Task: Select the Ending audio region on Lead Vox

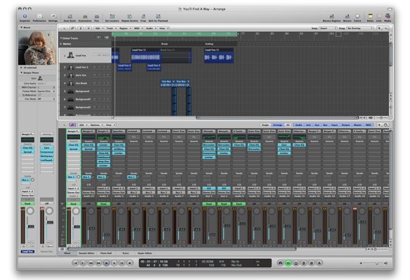Action: [218, 56]
